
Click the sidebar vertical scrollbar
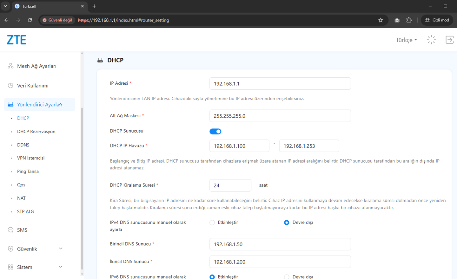pyautogui.click(x=82, y=189)
